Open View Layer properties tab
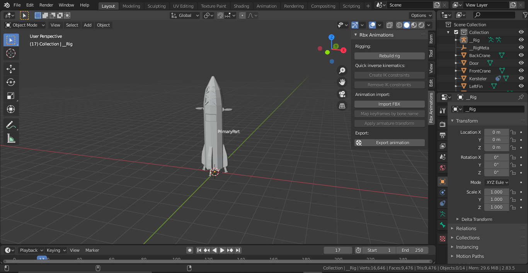 (x=443, y=146)
